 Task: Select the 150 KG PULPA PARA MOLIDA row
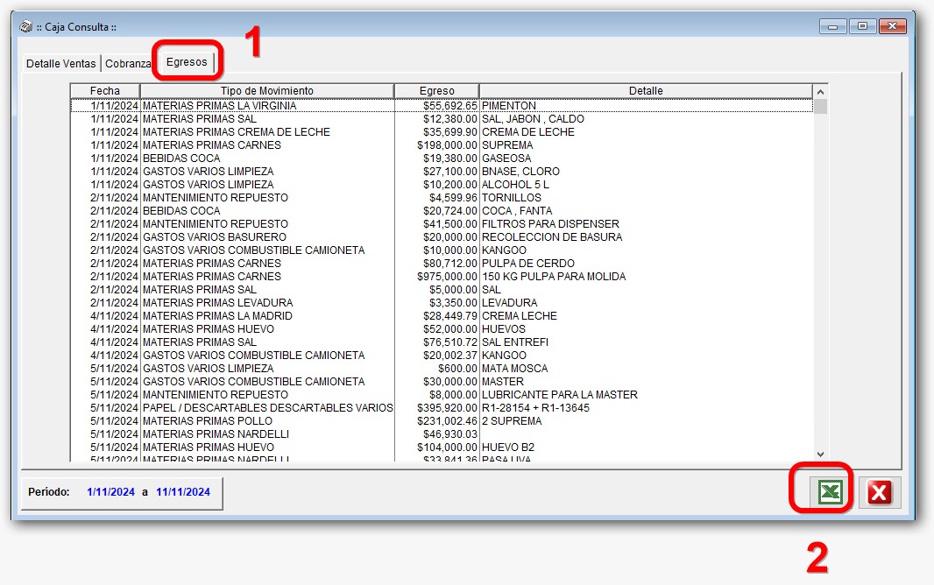[350, 276]
